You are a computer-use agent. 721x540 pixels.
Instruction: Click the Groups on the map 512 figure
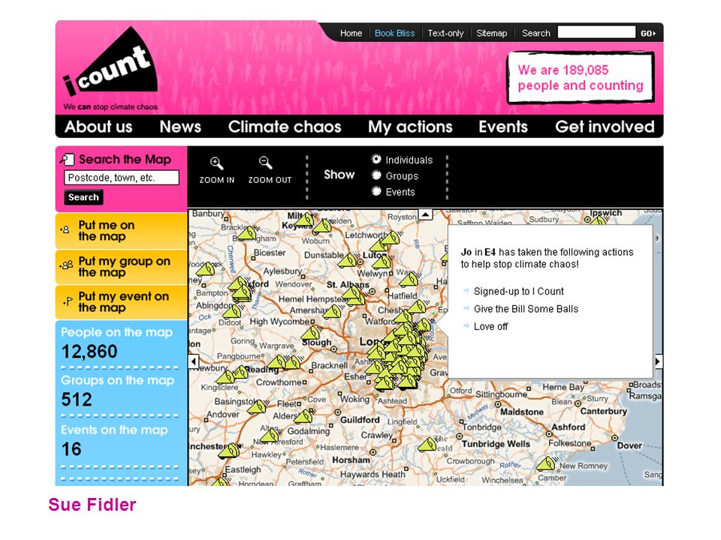point(77,400)
